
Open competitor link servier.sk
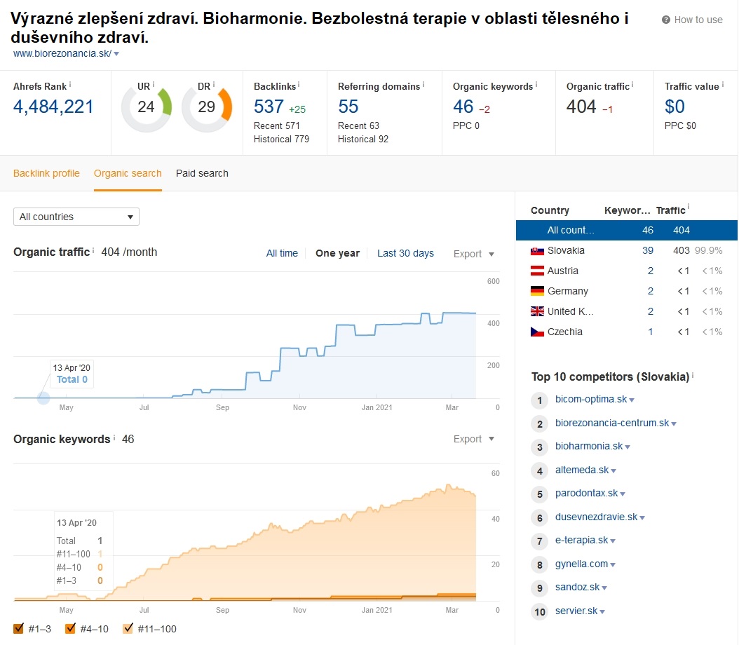[x=576, y=611]
